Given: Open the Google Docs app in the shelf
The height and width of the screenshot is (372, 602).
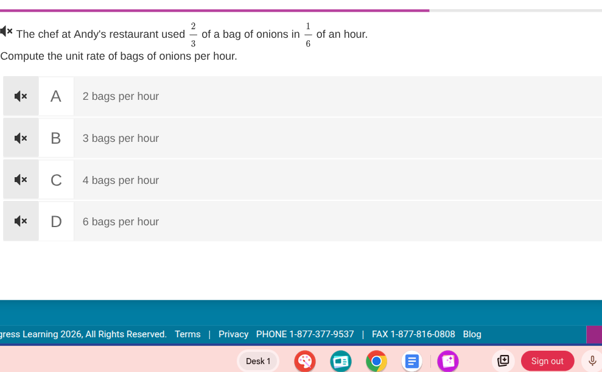Looking at the screenshot, I should (x=411, y=361).
